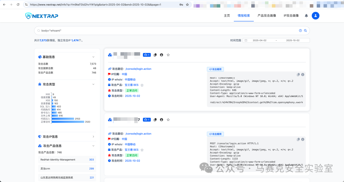
Task: Click the start date field 2025-04-02
Action: [259, 41]
